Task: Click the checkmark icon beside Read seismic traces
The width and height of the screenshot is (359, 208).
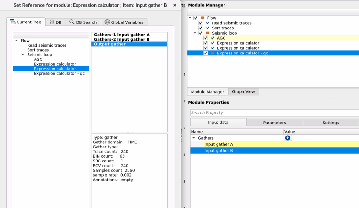Action: point(208,23)
